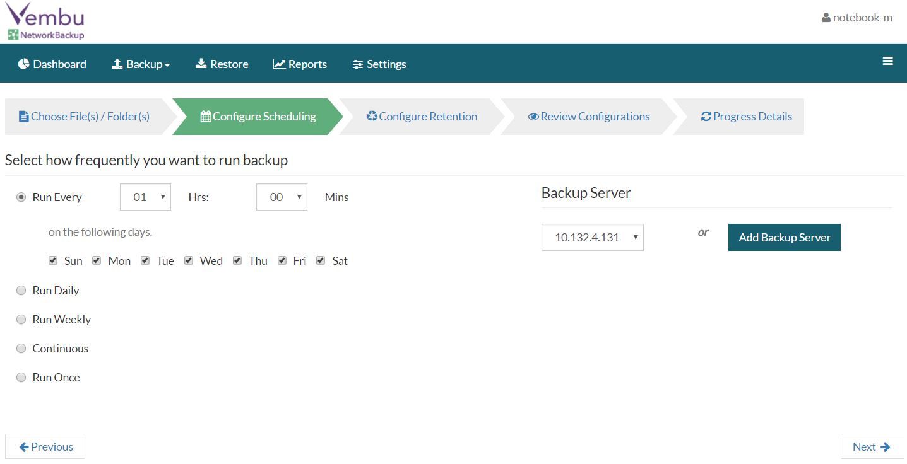Viewport: 907px width, 464px height.
Task: Open the minutes dropdown
Action: (282, 197)
